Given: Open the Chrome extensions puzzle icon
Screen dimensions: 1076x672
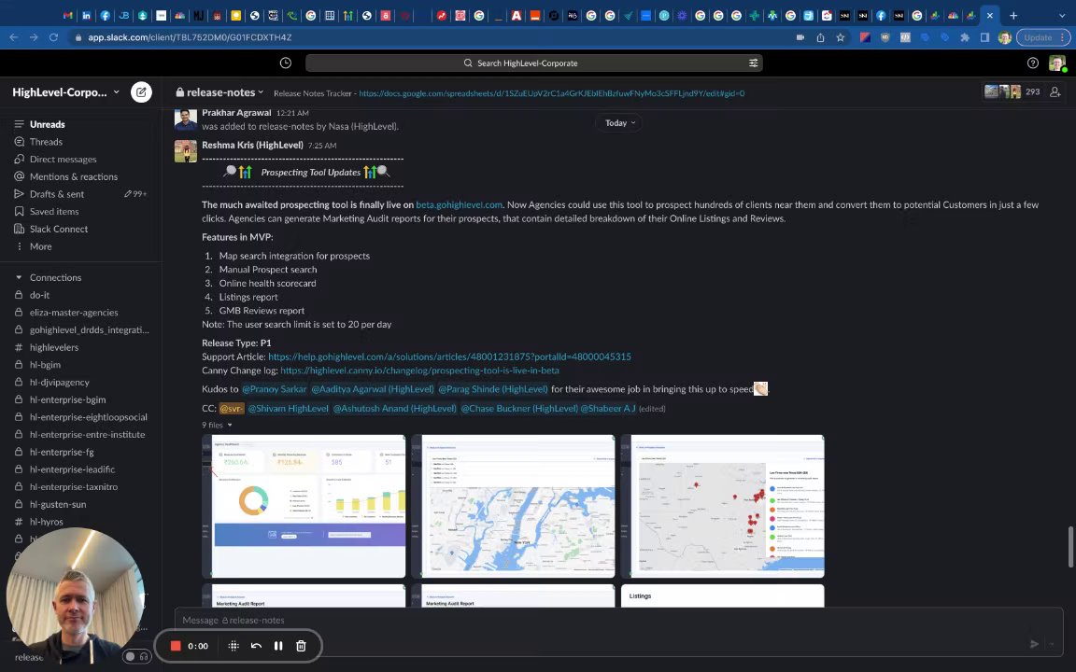Looking at the screenshot, I should [x=965, y=37].
